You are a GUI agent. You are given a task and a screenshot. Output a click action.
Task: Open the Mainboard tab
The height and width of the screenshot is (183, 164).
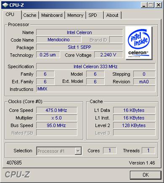click(52, 15)
